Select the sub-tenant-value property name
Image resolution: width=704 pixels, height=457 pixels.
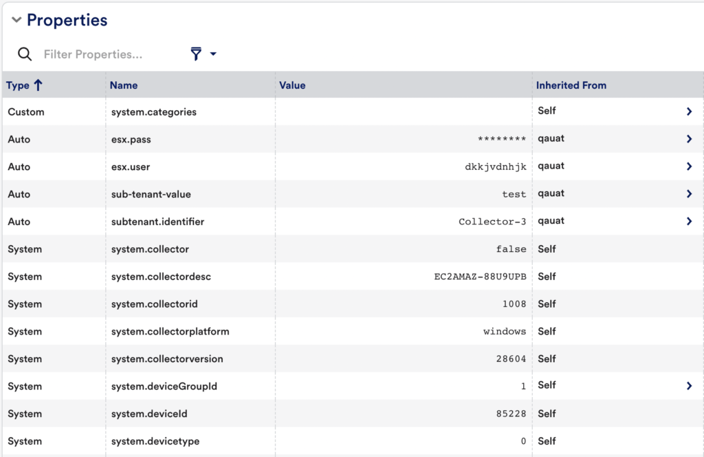tap(151, 194)
